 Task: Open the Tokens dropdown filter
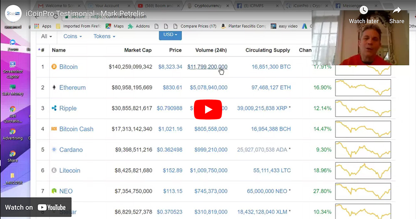coord(104,36)
